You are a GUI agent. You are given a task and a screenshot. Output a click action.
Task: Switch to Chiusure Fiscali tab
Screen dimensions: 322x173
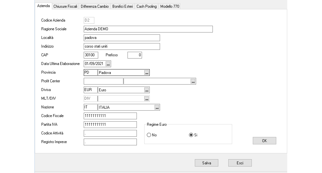(65, 6)
